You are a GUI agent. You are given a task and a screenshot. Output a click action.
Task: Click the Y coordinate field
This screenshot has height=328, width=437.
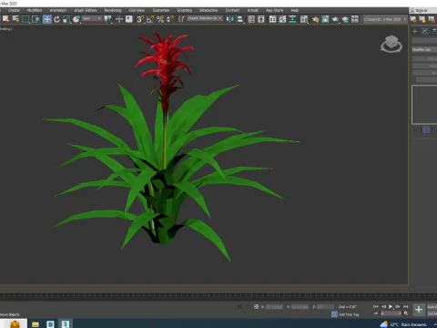pyautogui.click(x=300, y=307)
